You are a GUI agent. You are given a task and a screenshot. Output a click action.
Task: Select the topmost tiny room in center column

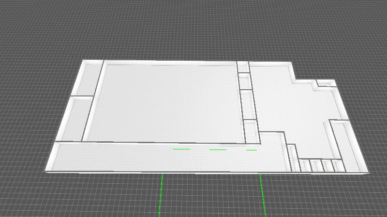point(242,67)
